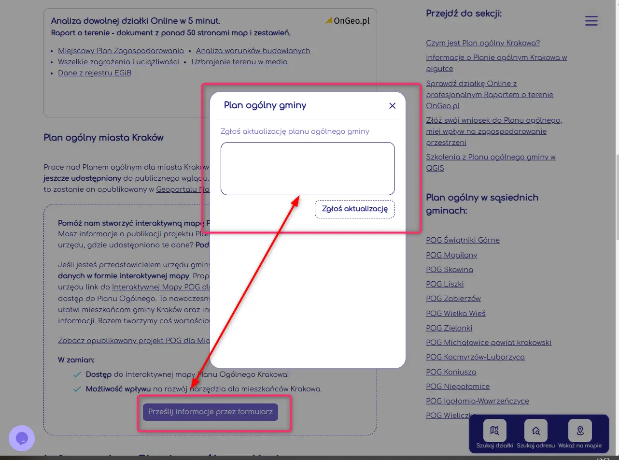619x460 pixels.
Task: Open the hamburger menu icon
Action: 591,21
